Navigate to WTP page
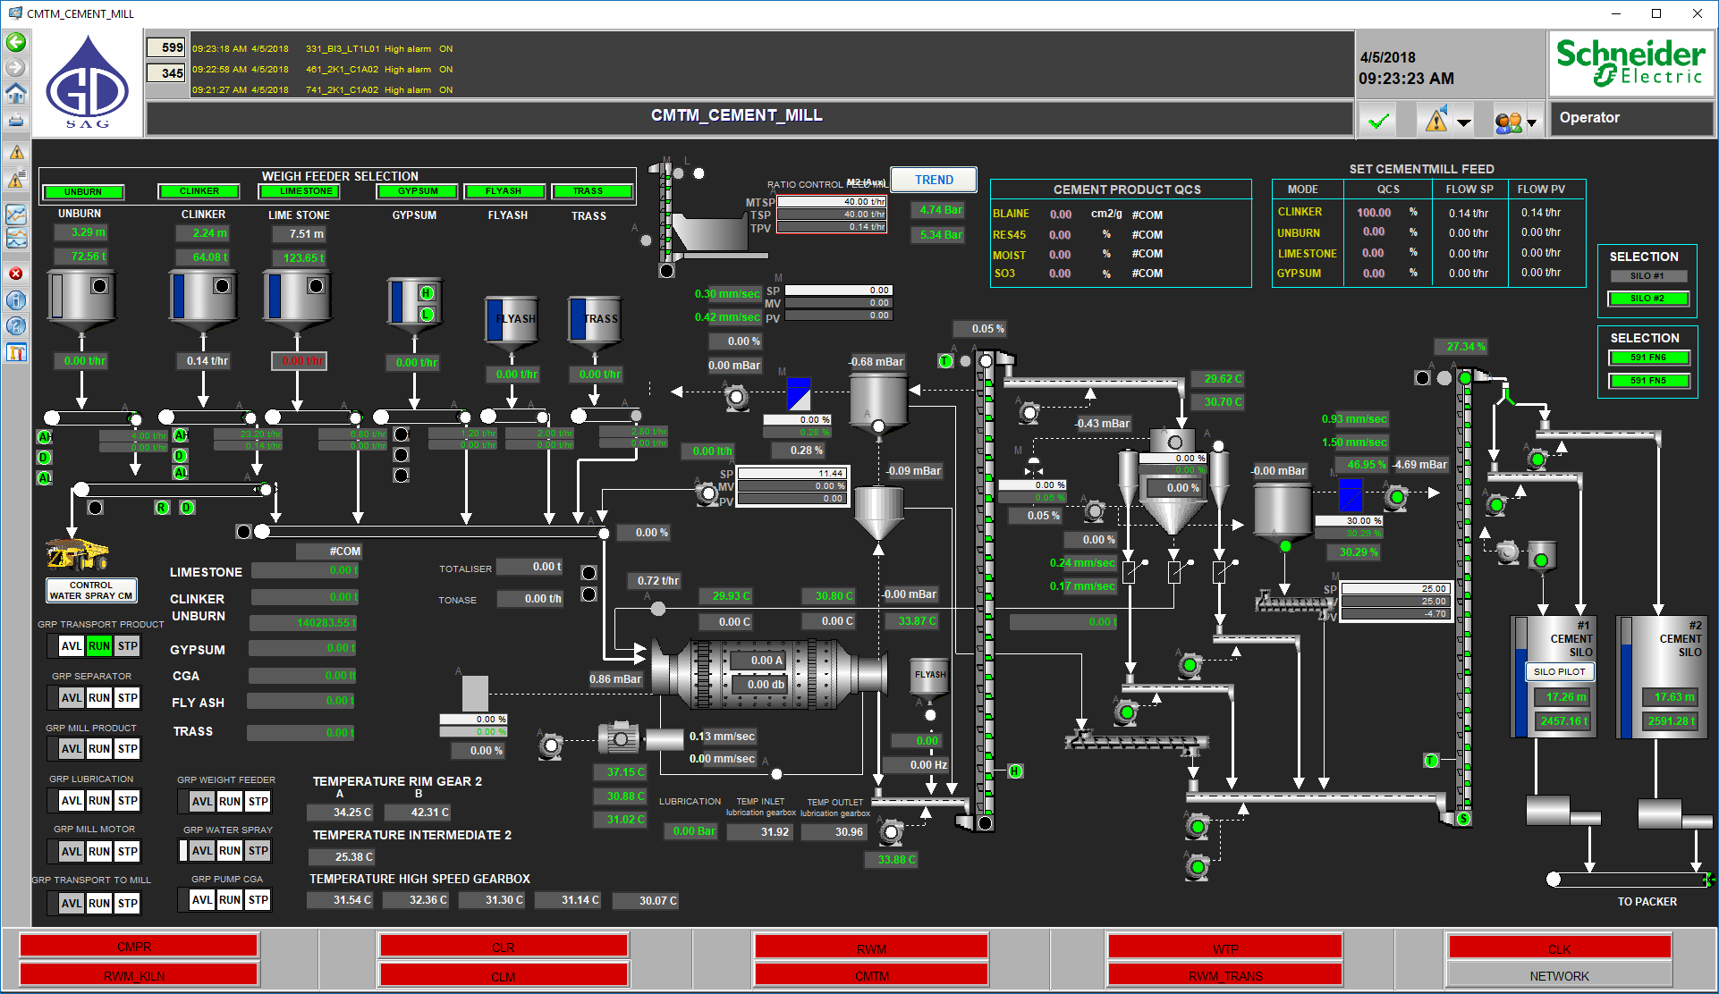1719x994 pixels. click(1225, 948)
